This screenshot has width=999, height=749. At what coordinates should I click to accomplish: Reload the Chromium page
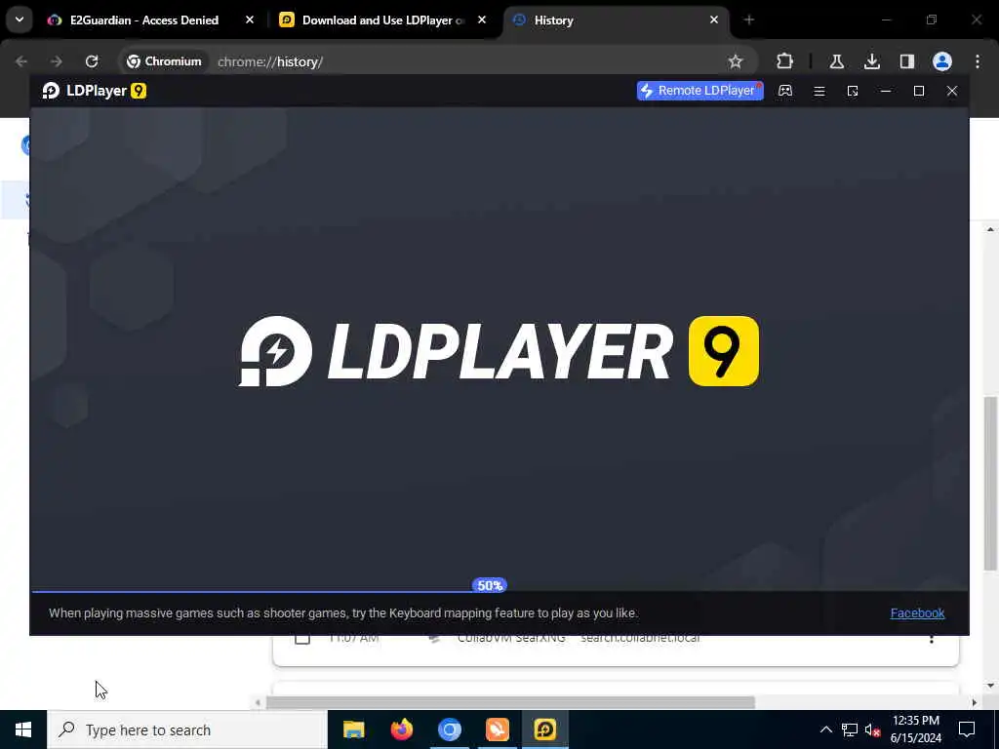point(92,61)
